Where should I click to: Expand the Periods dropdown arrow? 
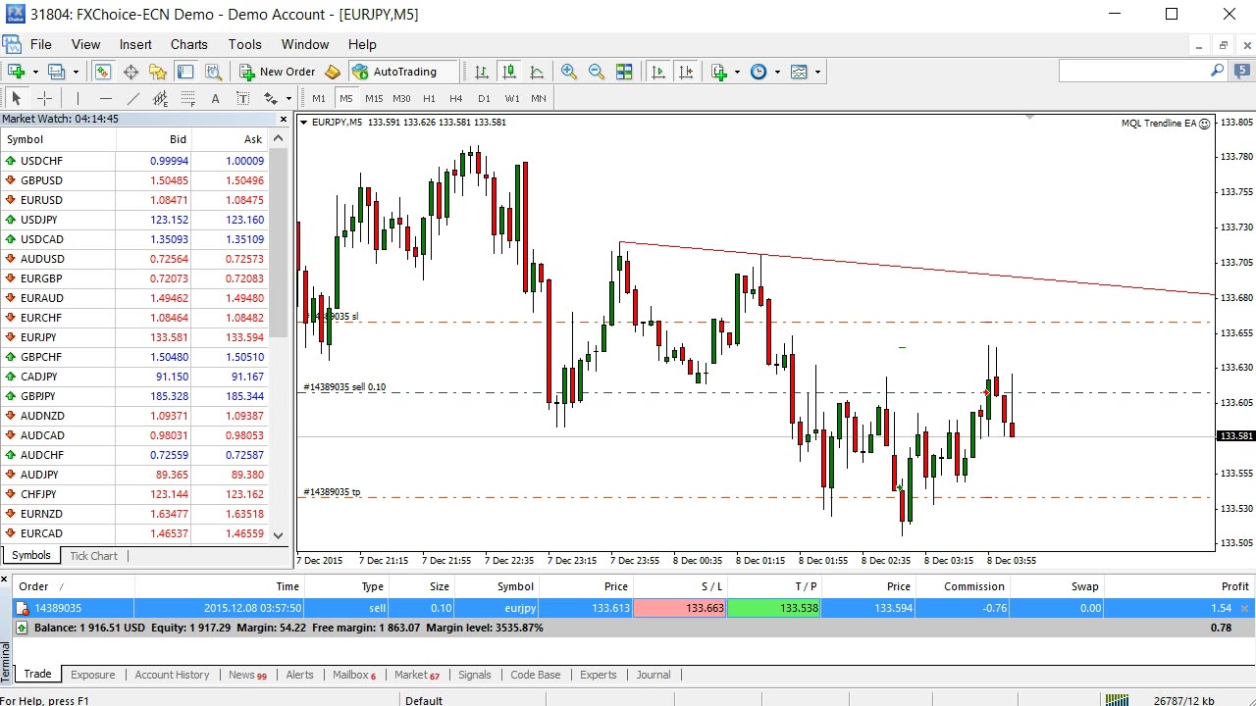pos(777,72)
